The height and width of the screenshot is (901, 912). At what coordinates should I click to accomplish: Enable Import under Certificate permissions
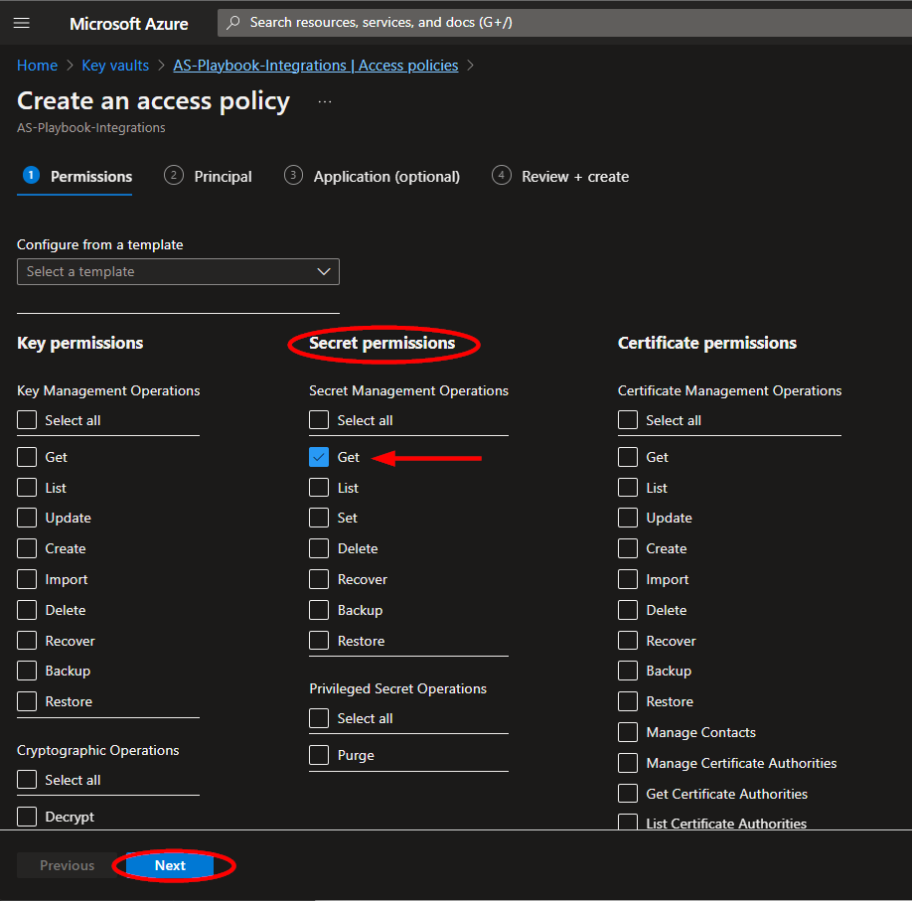click(628, 579)
